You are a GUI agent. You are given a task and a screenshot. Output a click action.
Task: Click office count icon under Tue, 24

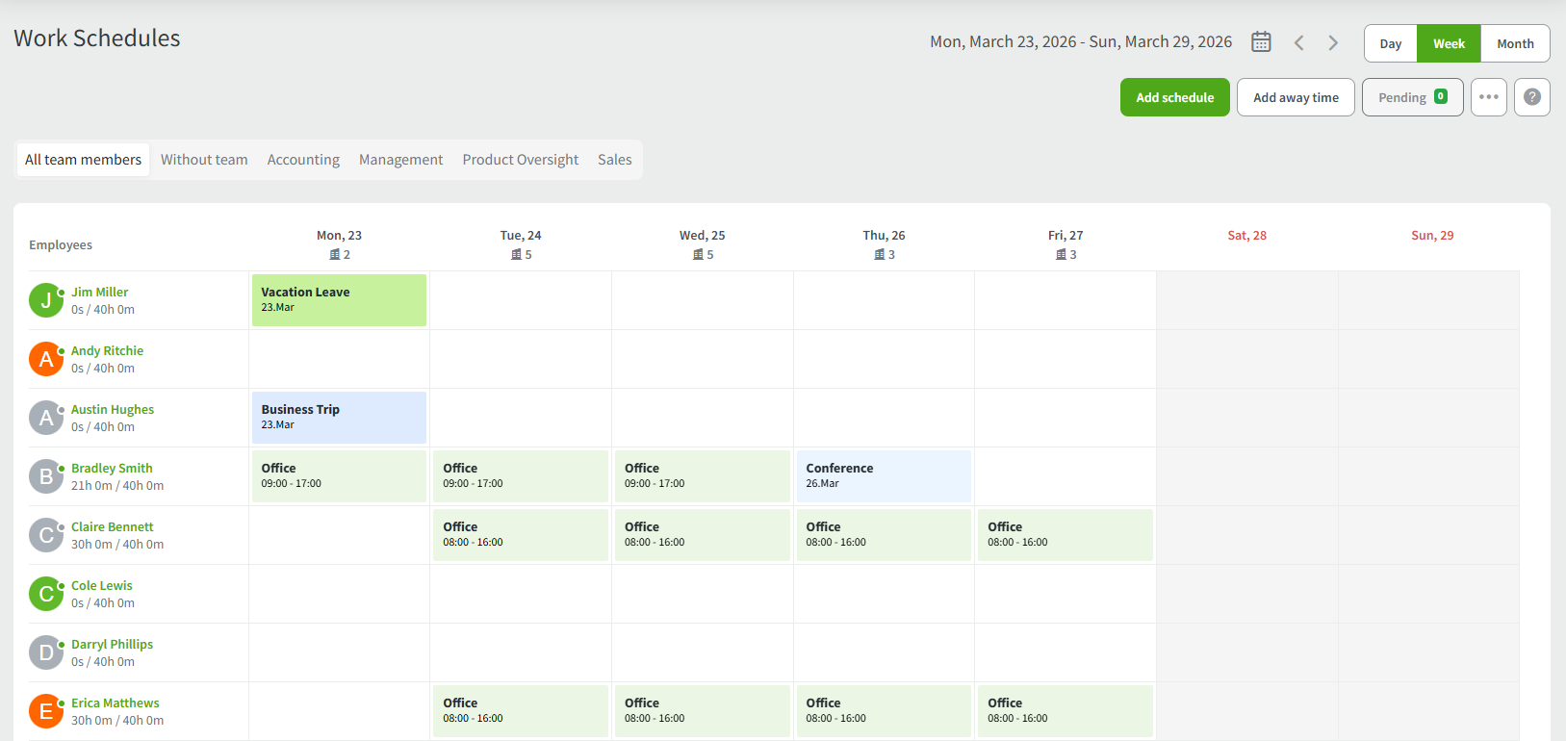click(517, 255)
